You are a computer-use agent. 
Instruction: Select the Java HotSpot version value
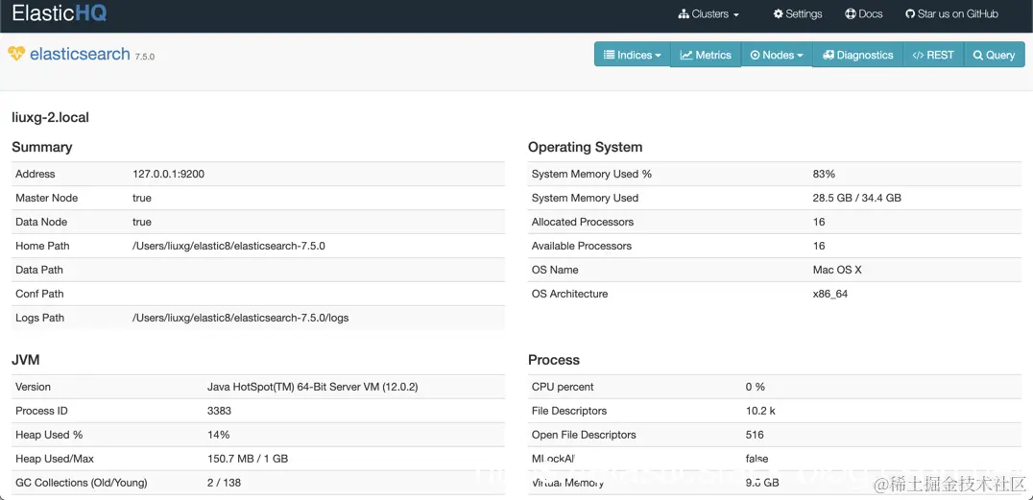click(312, 387)
